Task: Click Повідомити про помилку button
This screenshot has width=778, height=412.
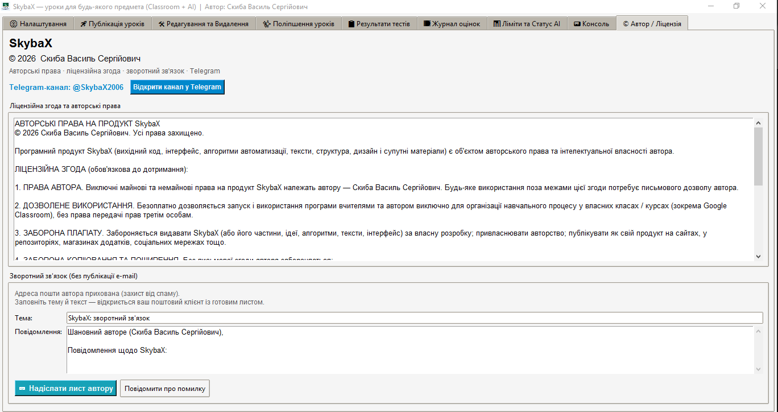Action: (165, 388)
